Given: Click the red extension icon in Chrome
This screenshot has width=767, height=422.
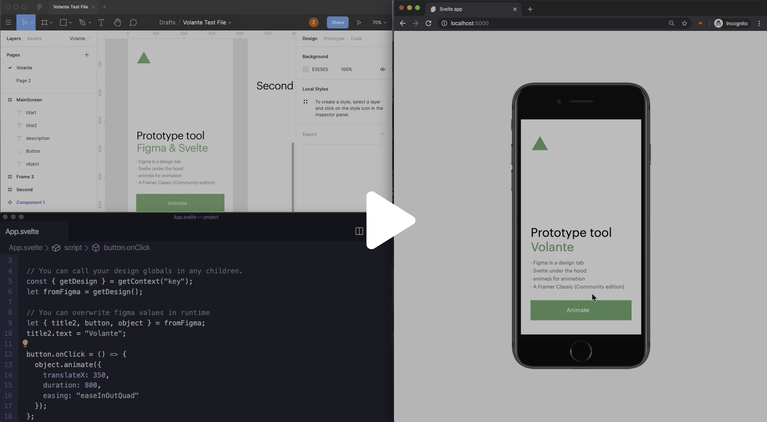Looking at the screenshot, I should pos(700,23).
